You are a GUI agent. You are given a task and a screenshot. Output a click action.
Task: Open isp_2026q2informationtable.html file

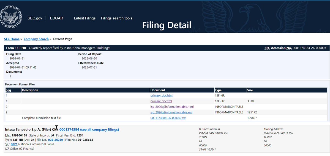[172, 107]
